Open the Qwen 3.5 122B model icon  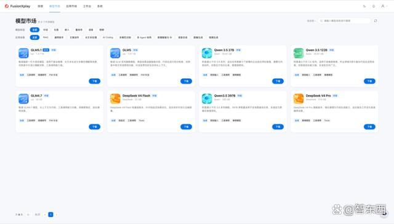(x=299, y=53)
